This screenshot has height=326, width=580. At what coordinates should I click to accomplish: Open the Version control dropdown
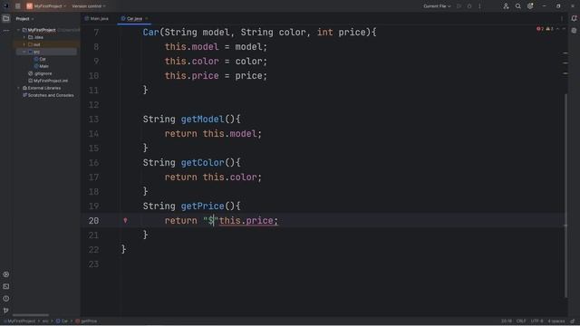coord(89,6)
